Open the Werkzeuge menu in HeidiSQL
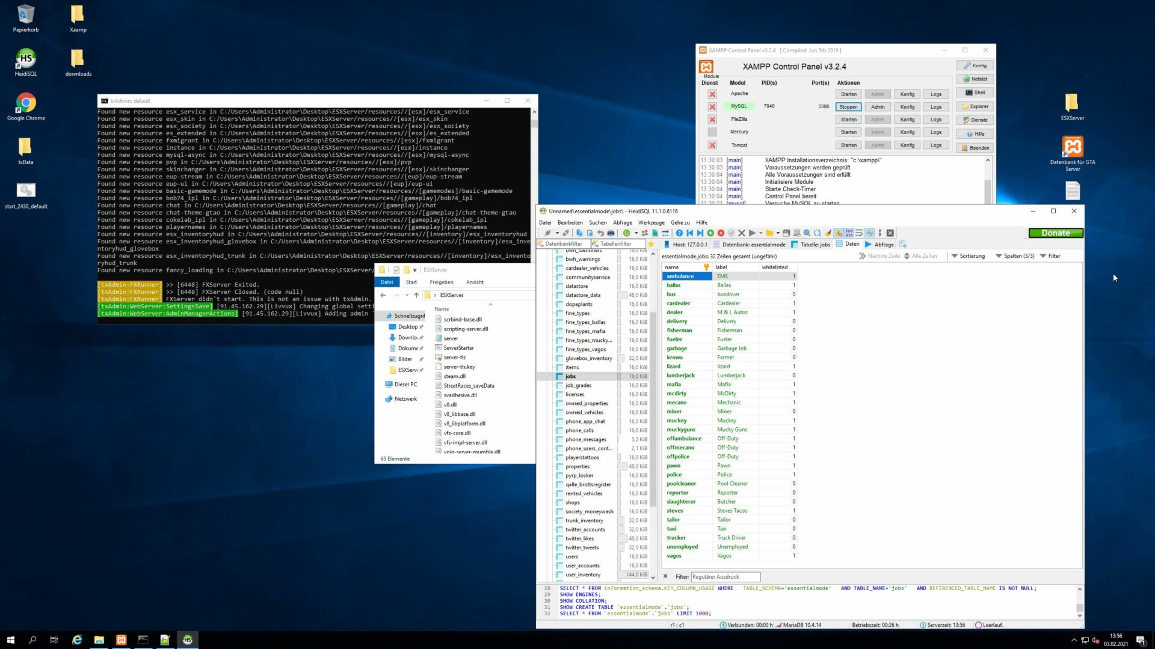This screenshot has height=649, width=1155. point(651,222)
